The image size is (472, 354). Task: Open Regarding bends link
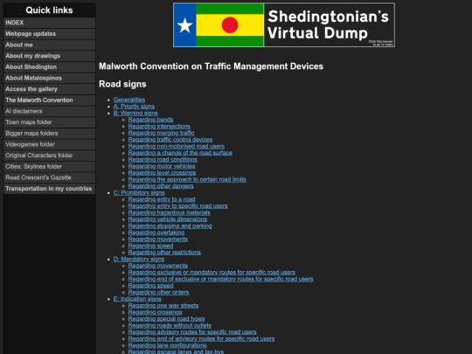tap(150, 120)
